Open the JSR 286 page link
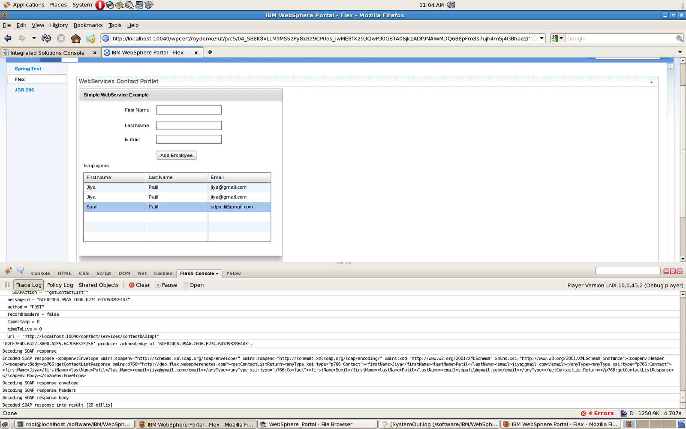 tap(24, 90)
